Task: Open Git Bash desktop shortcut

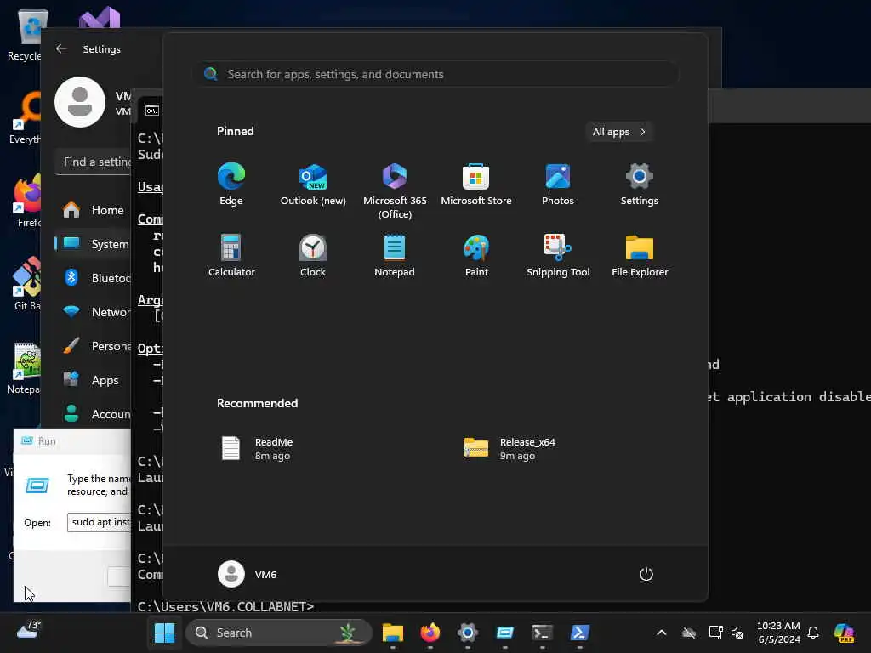Action: [26, 284]
